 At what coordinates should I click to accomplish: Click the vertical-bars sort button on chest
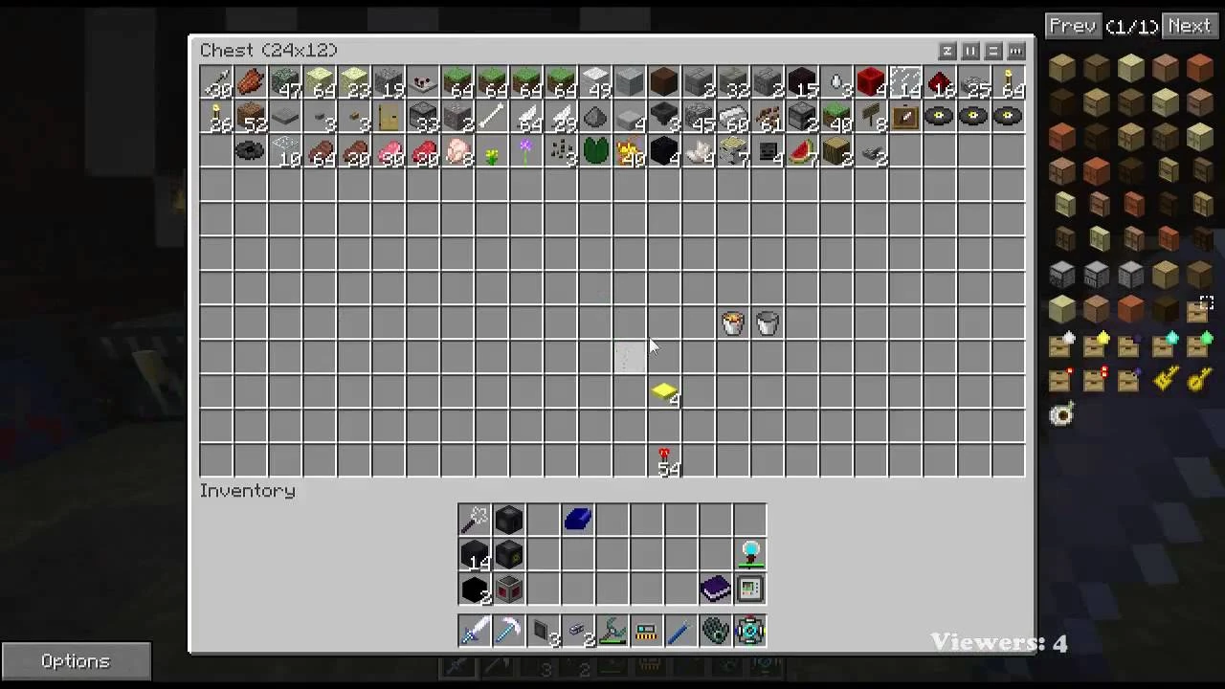[x=970, y=51]
